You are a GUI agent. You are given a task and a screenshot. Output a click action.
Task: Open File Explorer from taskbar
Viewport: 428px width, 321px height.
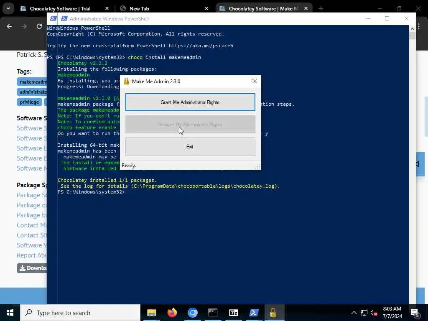[151, 313]
